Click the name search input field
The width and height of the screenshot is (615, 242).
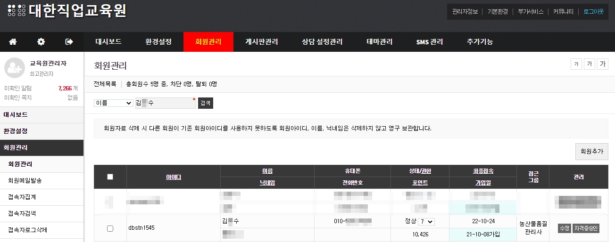tap(165, 103)
